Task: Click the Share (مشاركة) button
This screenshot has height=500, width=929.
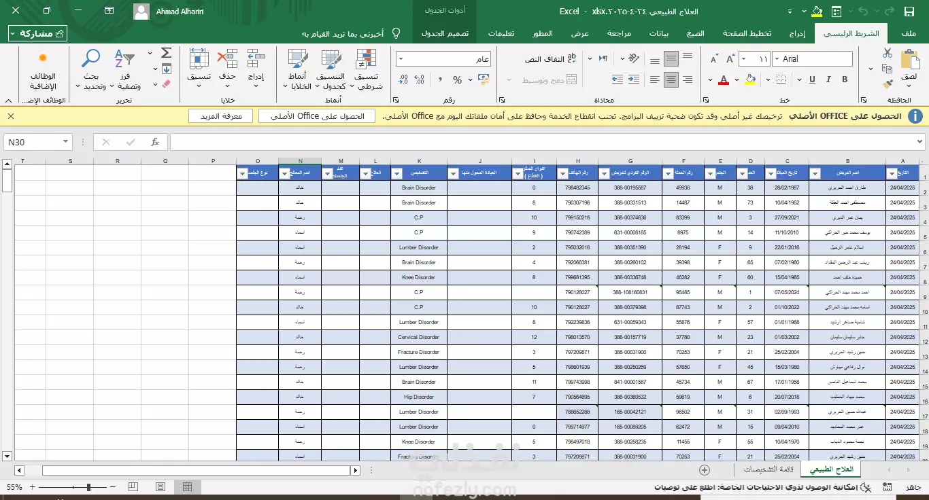Action: pyautogui.click(x=38, y=33)
